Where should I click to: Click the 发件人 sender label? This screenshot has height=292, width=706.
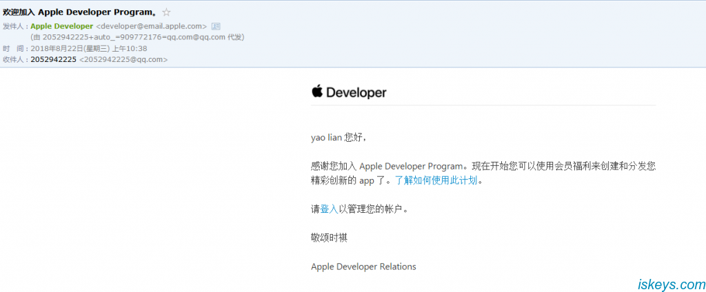(14, 26)
